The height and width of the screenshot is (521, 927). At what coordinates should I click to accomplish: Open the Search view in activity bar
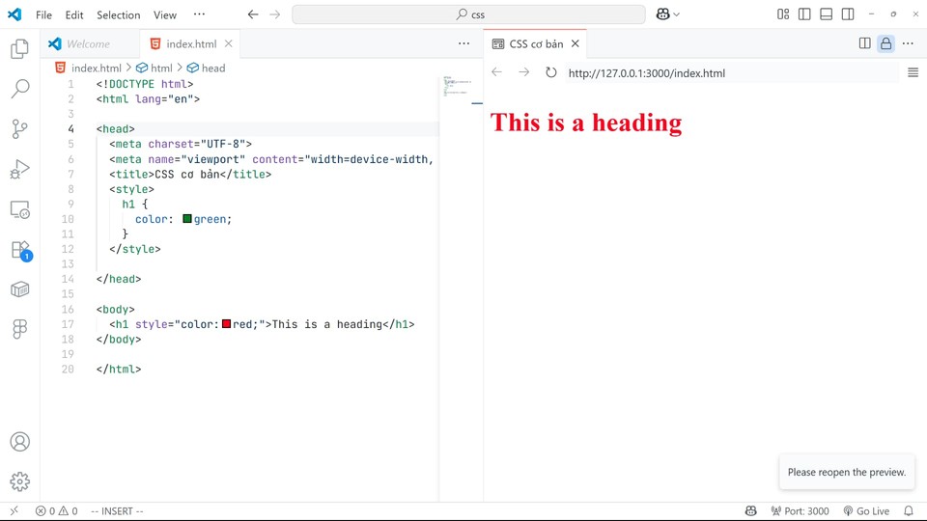(x=19, y=89)
